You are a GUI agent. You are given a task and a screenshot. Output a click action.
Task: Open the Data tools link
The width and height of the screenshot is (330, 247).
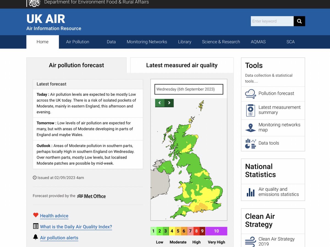269,143
